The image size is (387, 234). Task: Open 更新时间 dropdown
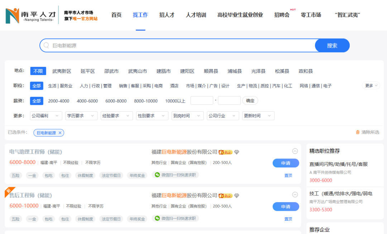[x=258, y=116]
